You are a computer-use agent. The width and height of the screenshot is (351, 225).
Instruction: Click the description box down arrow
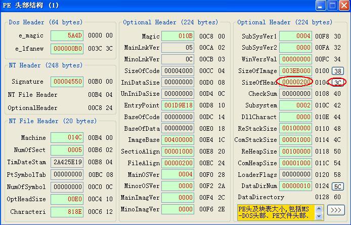pyautogui.click(x=319, y=216)
